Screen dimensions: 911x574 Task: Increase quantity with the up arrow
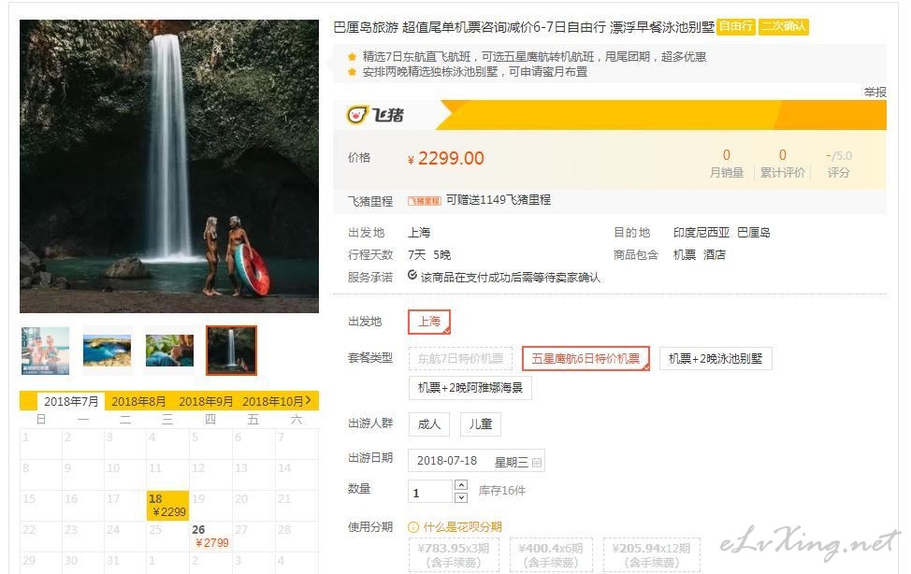click(460, 484)
